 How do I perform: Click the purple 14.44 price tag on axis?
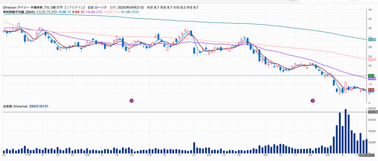[x=372, y=78]
